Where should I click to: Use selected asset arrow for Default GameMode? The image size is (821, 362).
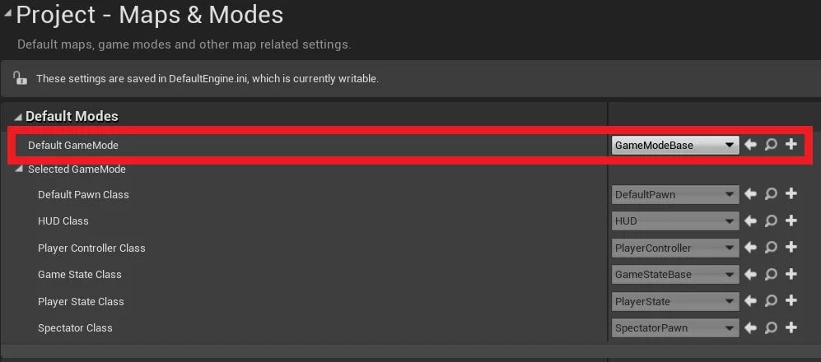(750, 145)
